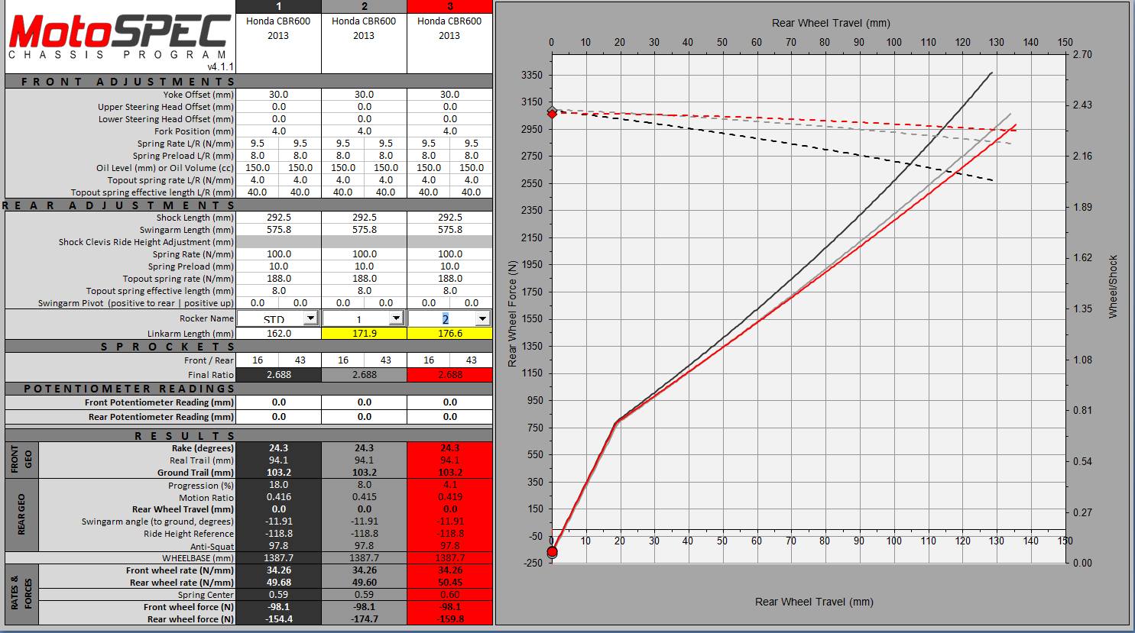This screenshot has width=1135, height=633.
Task: Click yellow Linkarm Length cell 171.9
Action: click(x=364, y=334)
